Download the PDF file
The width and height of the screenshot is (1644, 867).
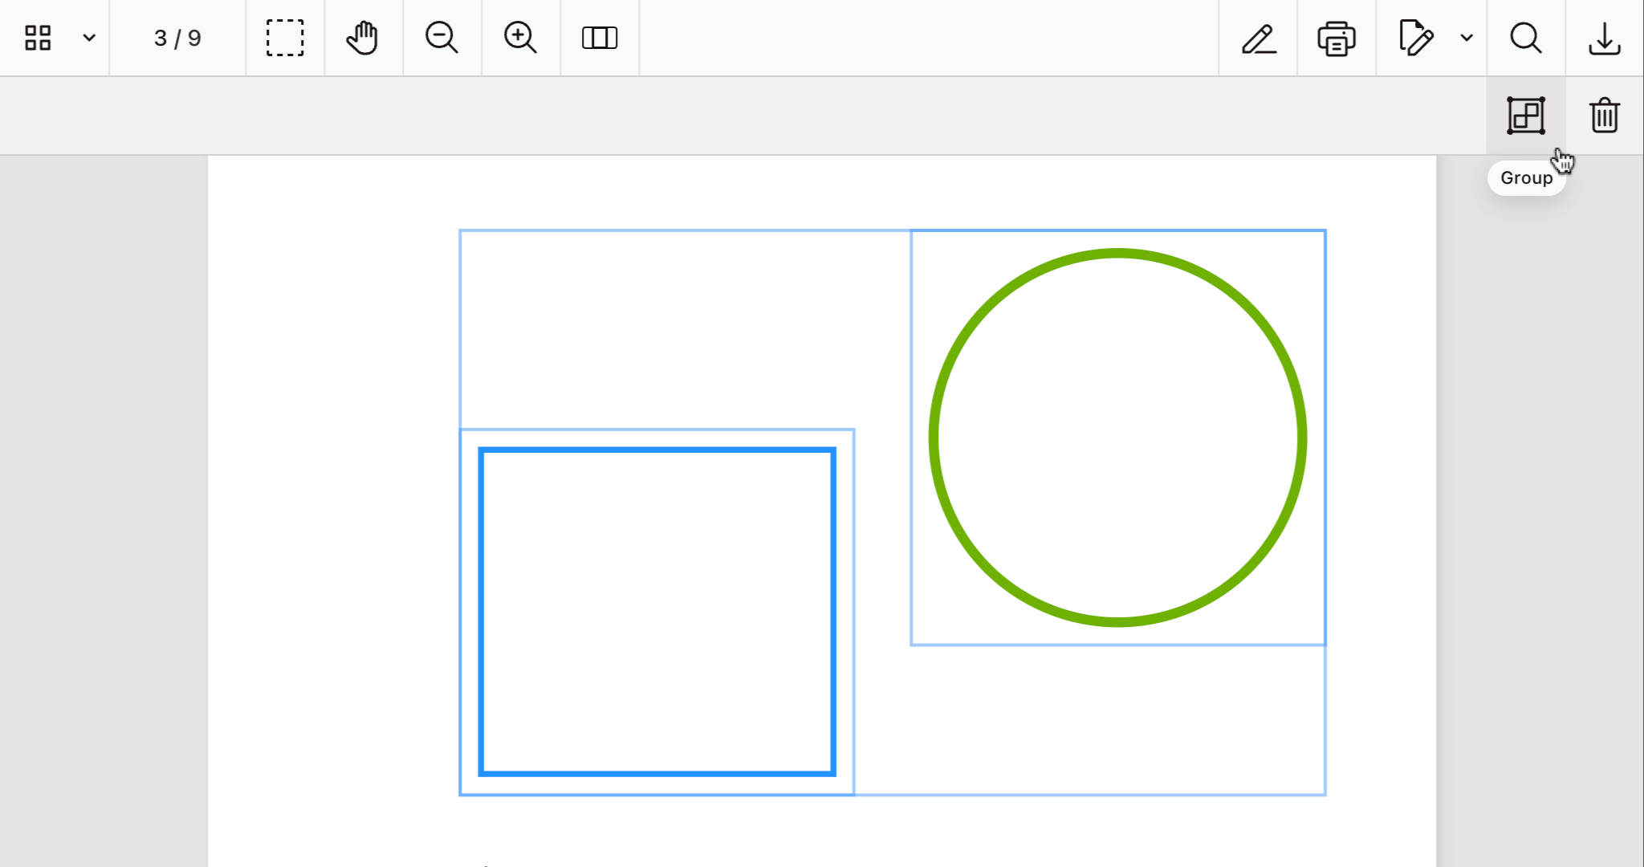click(x=1603, y=37)
